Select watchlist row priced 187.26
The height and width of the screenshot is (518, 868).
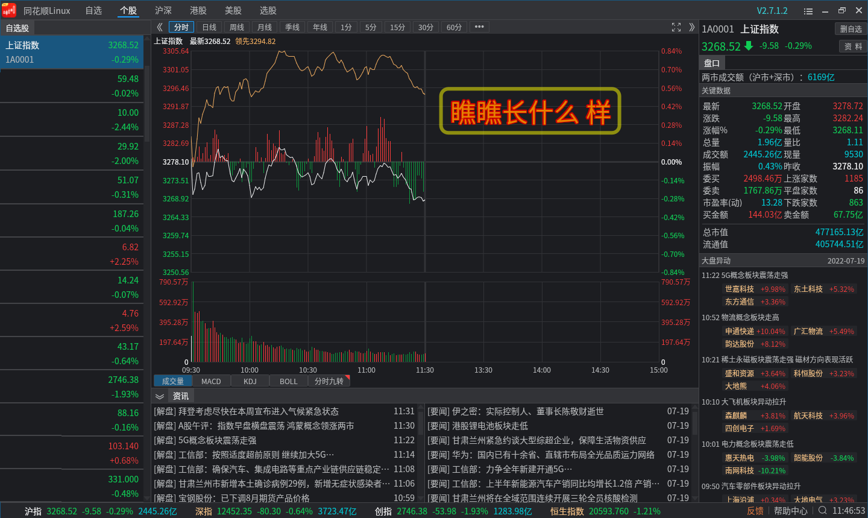[x=72, y=221]
